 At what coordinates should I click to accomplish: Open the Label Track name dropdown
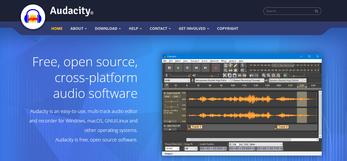coord(173,126)
